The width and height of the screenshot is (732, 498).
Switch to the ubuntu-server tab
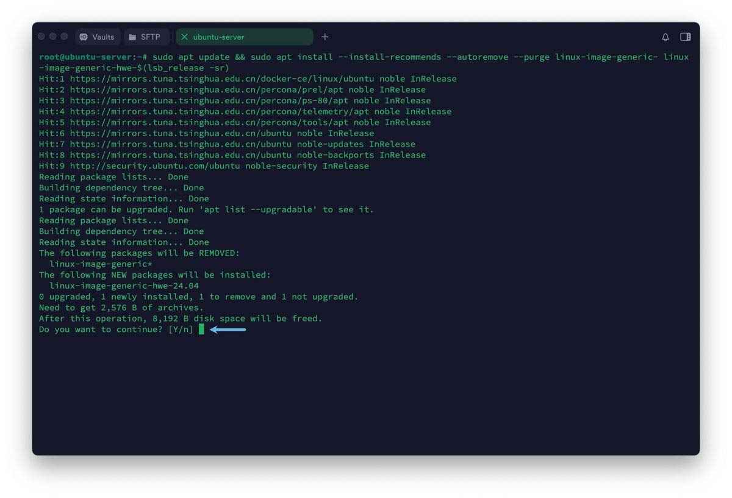(x=218, y=37)
